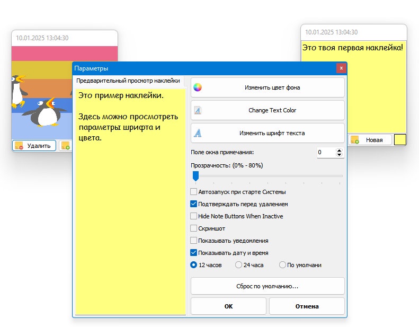Viewport: 419px width, 327px height.
Task: Decrease the Поле окна примечания value with down arrow
Action: coord(339,155)
